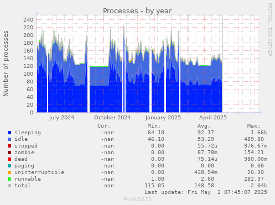Image resolution: width=275 pixels, height=205 pixels.
Task: Click the 'uninterruptible' legend label
Action: point(39,172)
